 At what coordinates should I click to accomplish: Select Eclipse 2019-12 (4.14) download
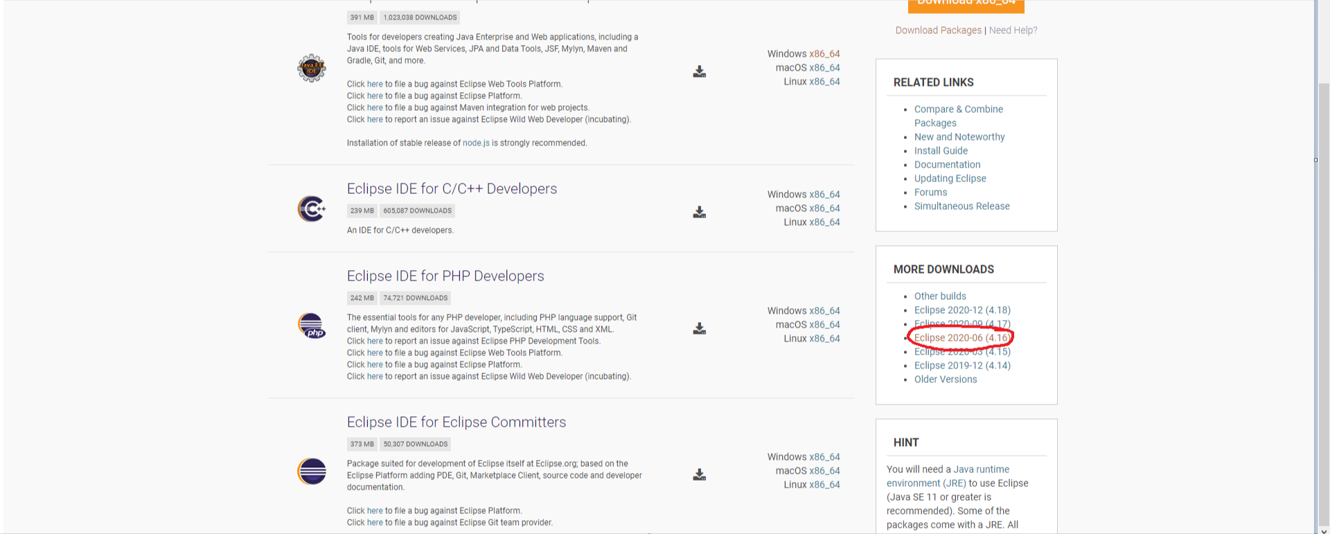click(x=962, y=366)
